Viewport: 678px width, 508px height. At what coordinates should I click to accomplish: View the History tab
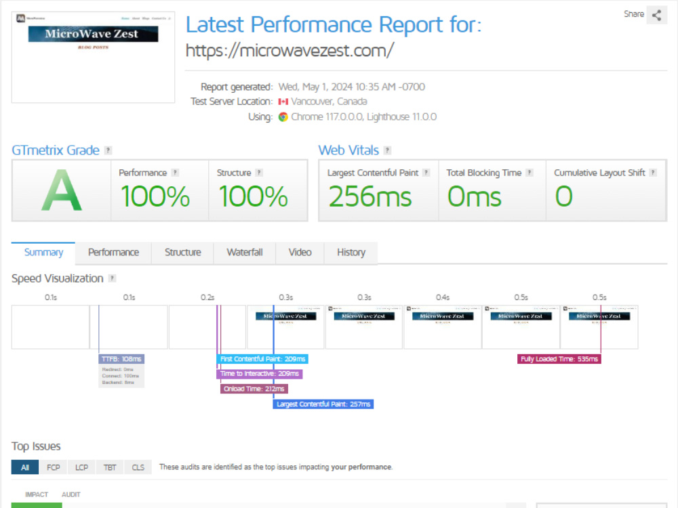(x=351, y=253)
